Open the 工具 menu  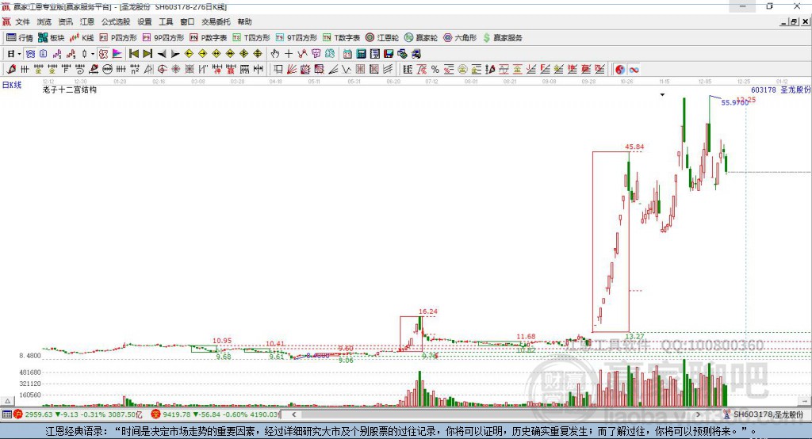pyautogui.click(x=166, y=21)
